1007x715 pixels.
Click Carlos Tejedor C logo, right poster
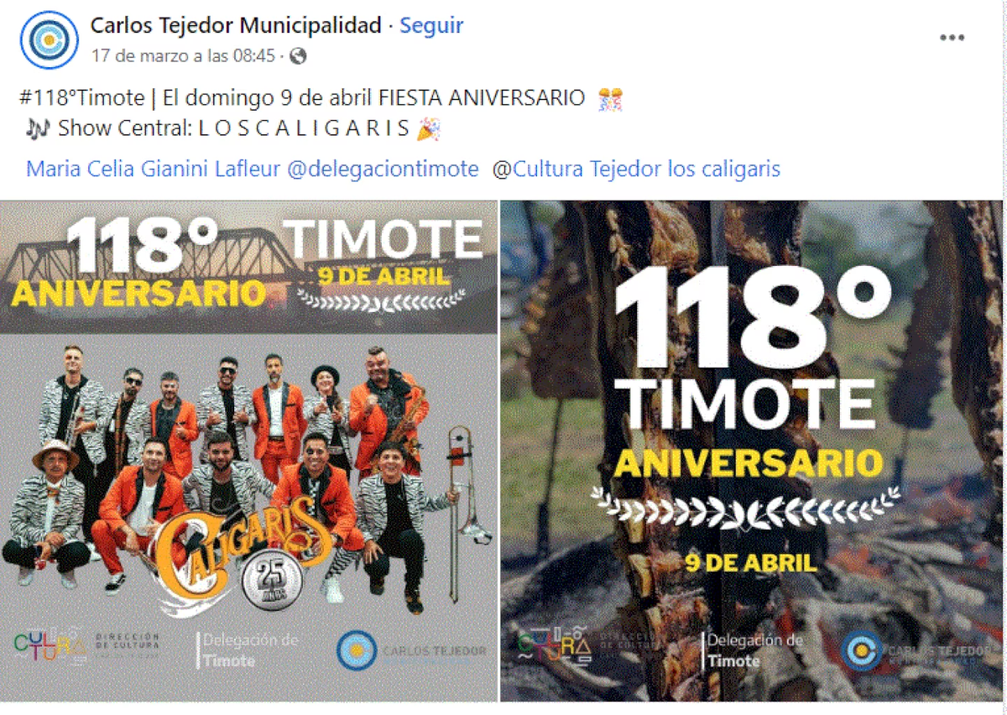pos(861,651)
